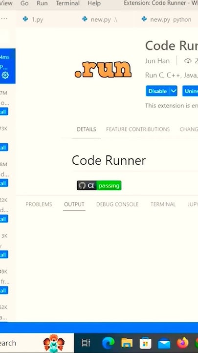Image resolution: width=198 pixels, height=353 pixels.
Task: Open the FEATURE CONTRIBUTIONS tab
Action: 138,129
